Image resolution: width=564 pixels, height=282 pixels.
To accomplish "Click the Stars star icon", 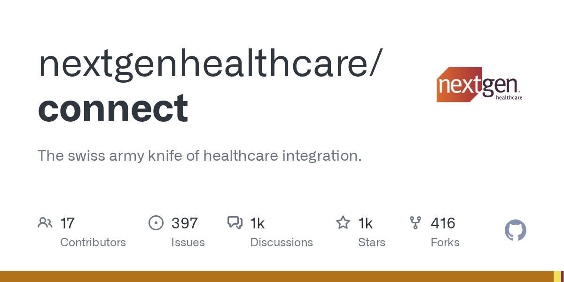I will click(343, 223).
